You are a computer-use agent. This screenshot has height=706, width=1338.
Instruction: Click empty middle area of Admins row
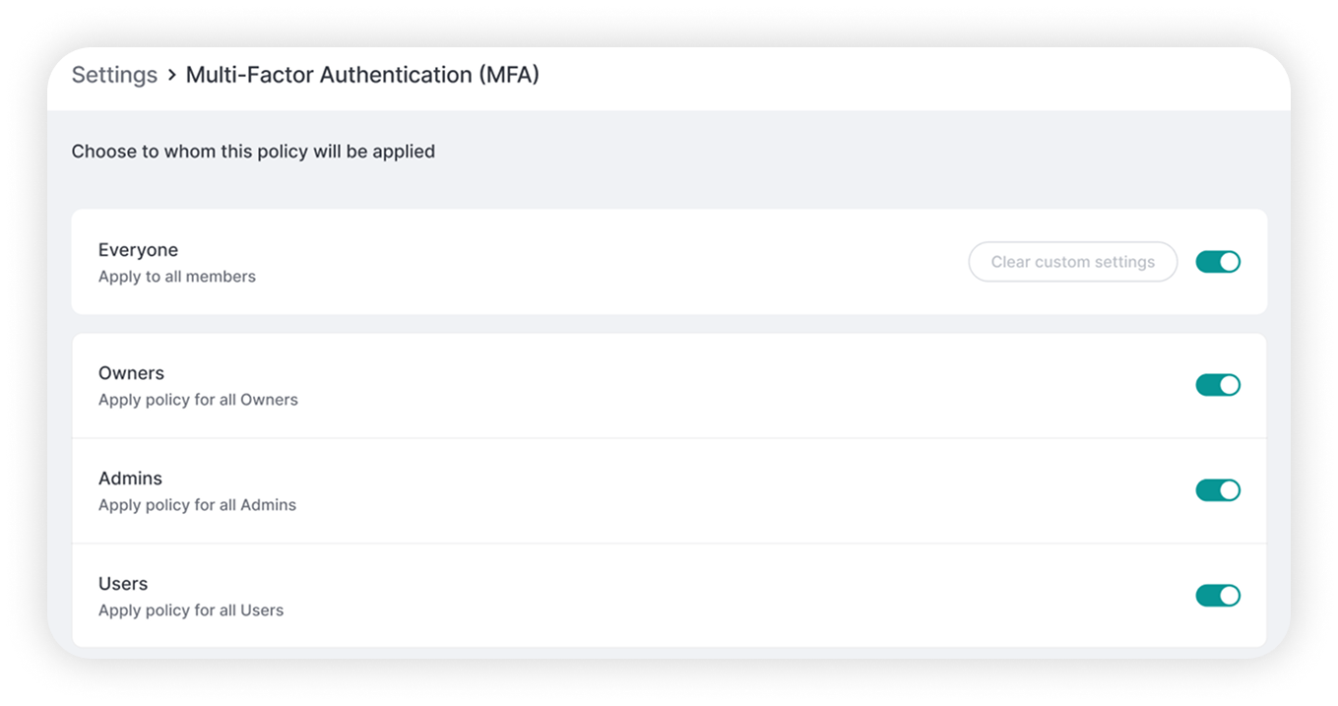(x=689, y=490)
